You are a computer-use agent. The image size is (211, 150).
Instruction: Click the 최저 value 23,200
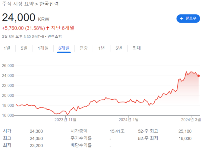pos(36,145)
